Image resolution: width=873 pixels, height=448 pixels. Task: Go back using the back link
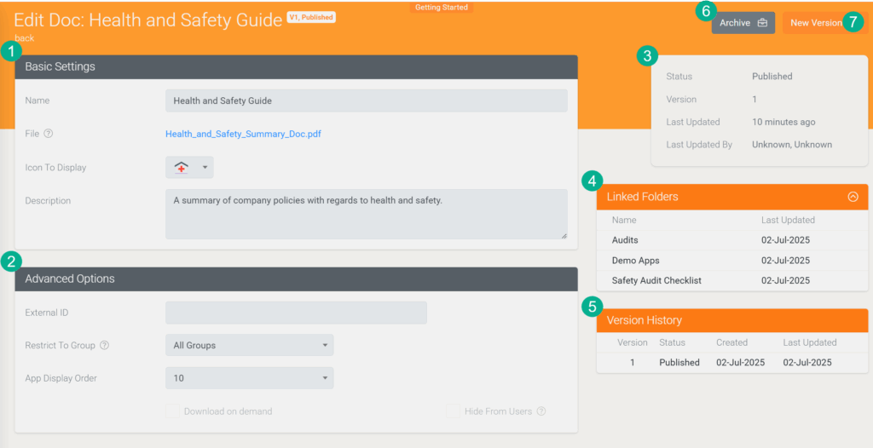click(25, 38)
